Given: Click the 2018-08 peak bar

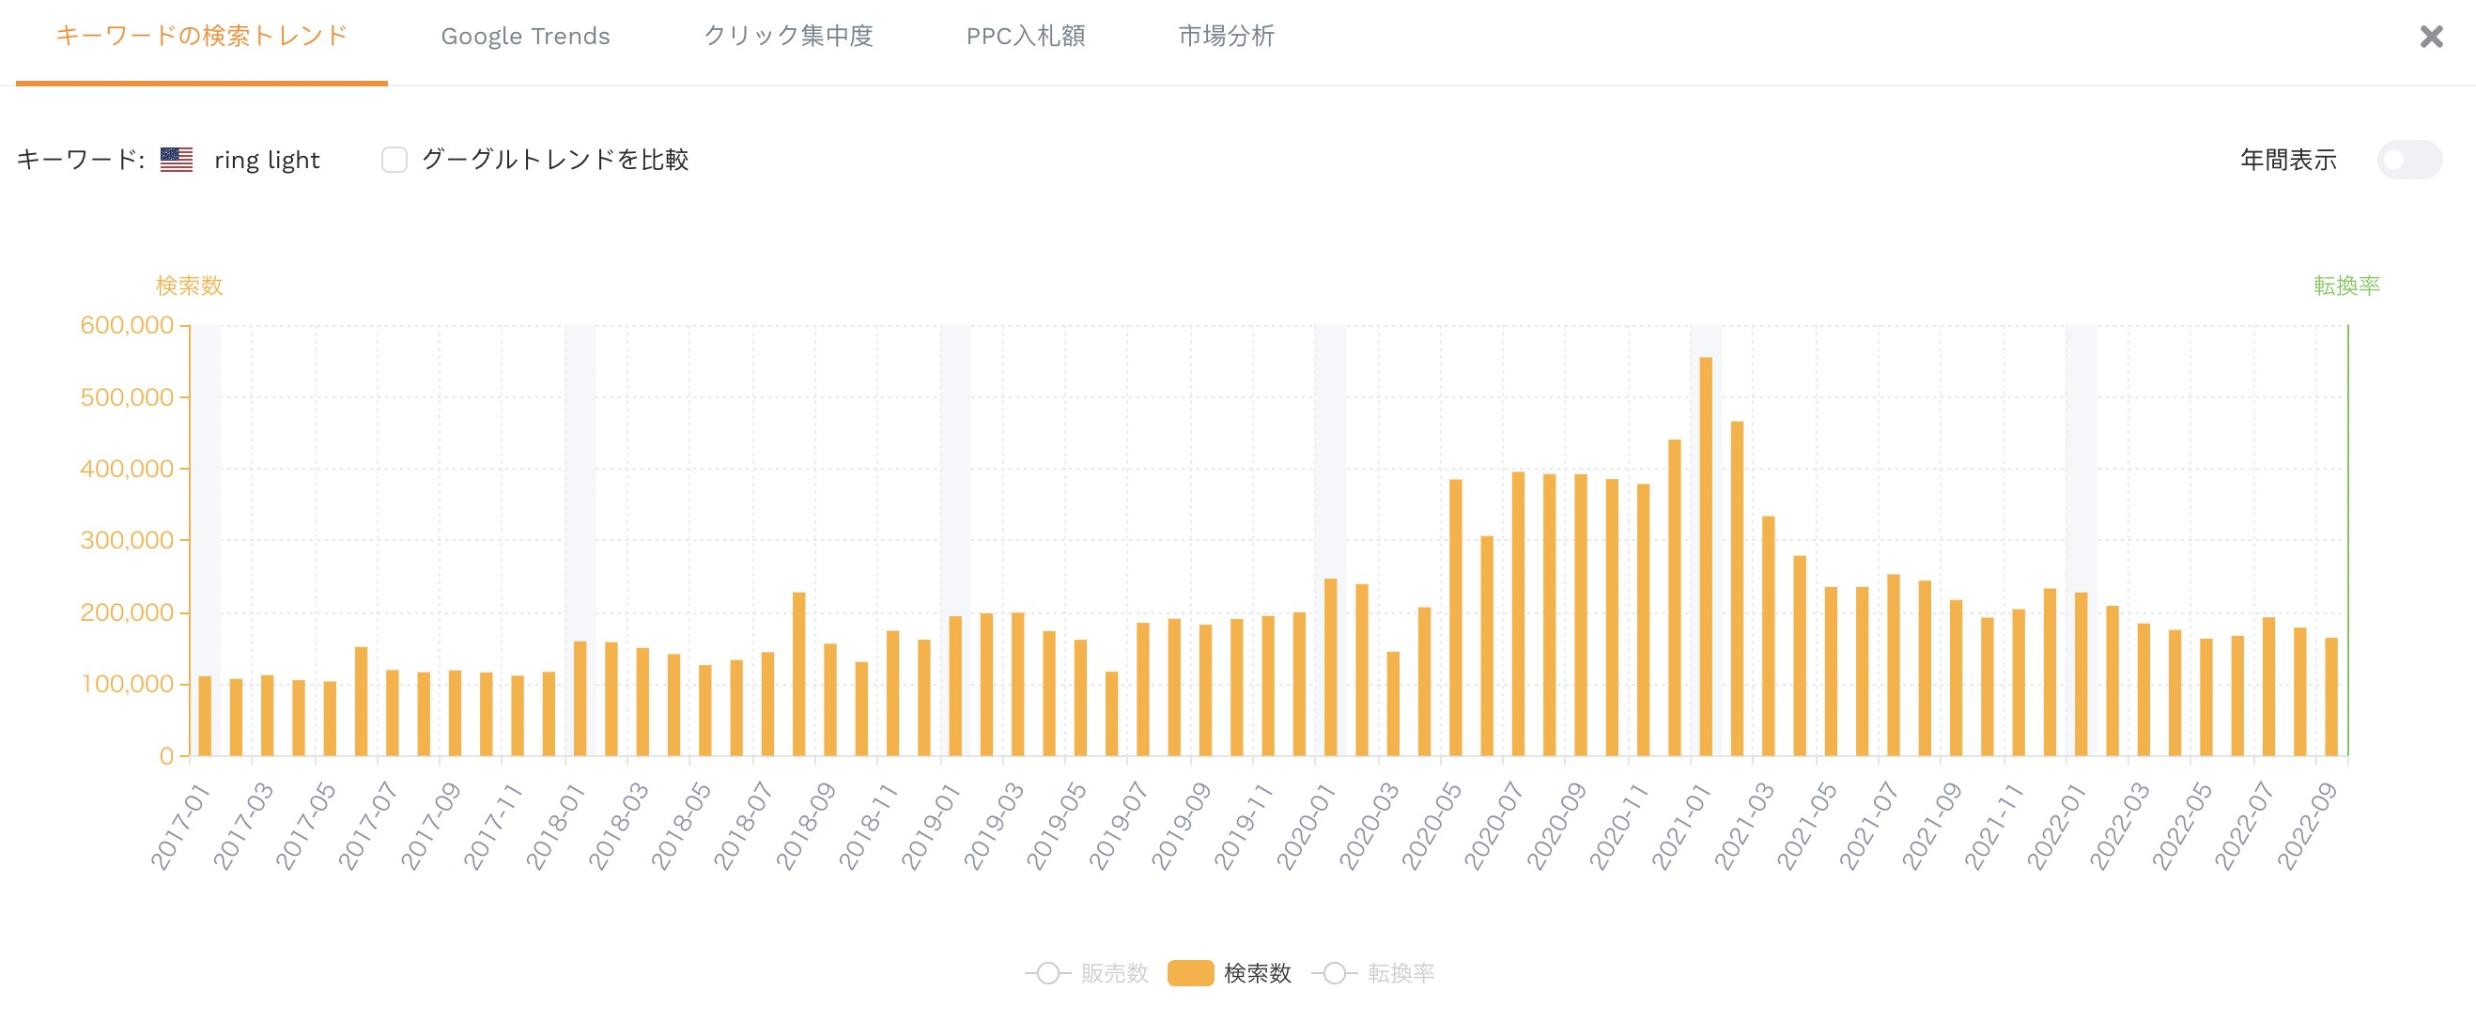Looking at the screenshot, I should 798,674.
